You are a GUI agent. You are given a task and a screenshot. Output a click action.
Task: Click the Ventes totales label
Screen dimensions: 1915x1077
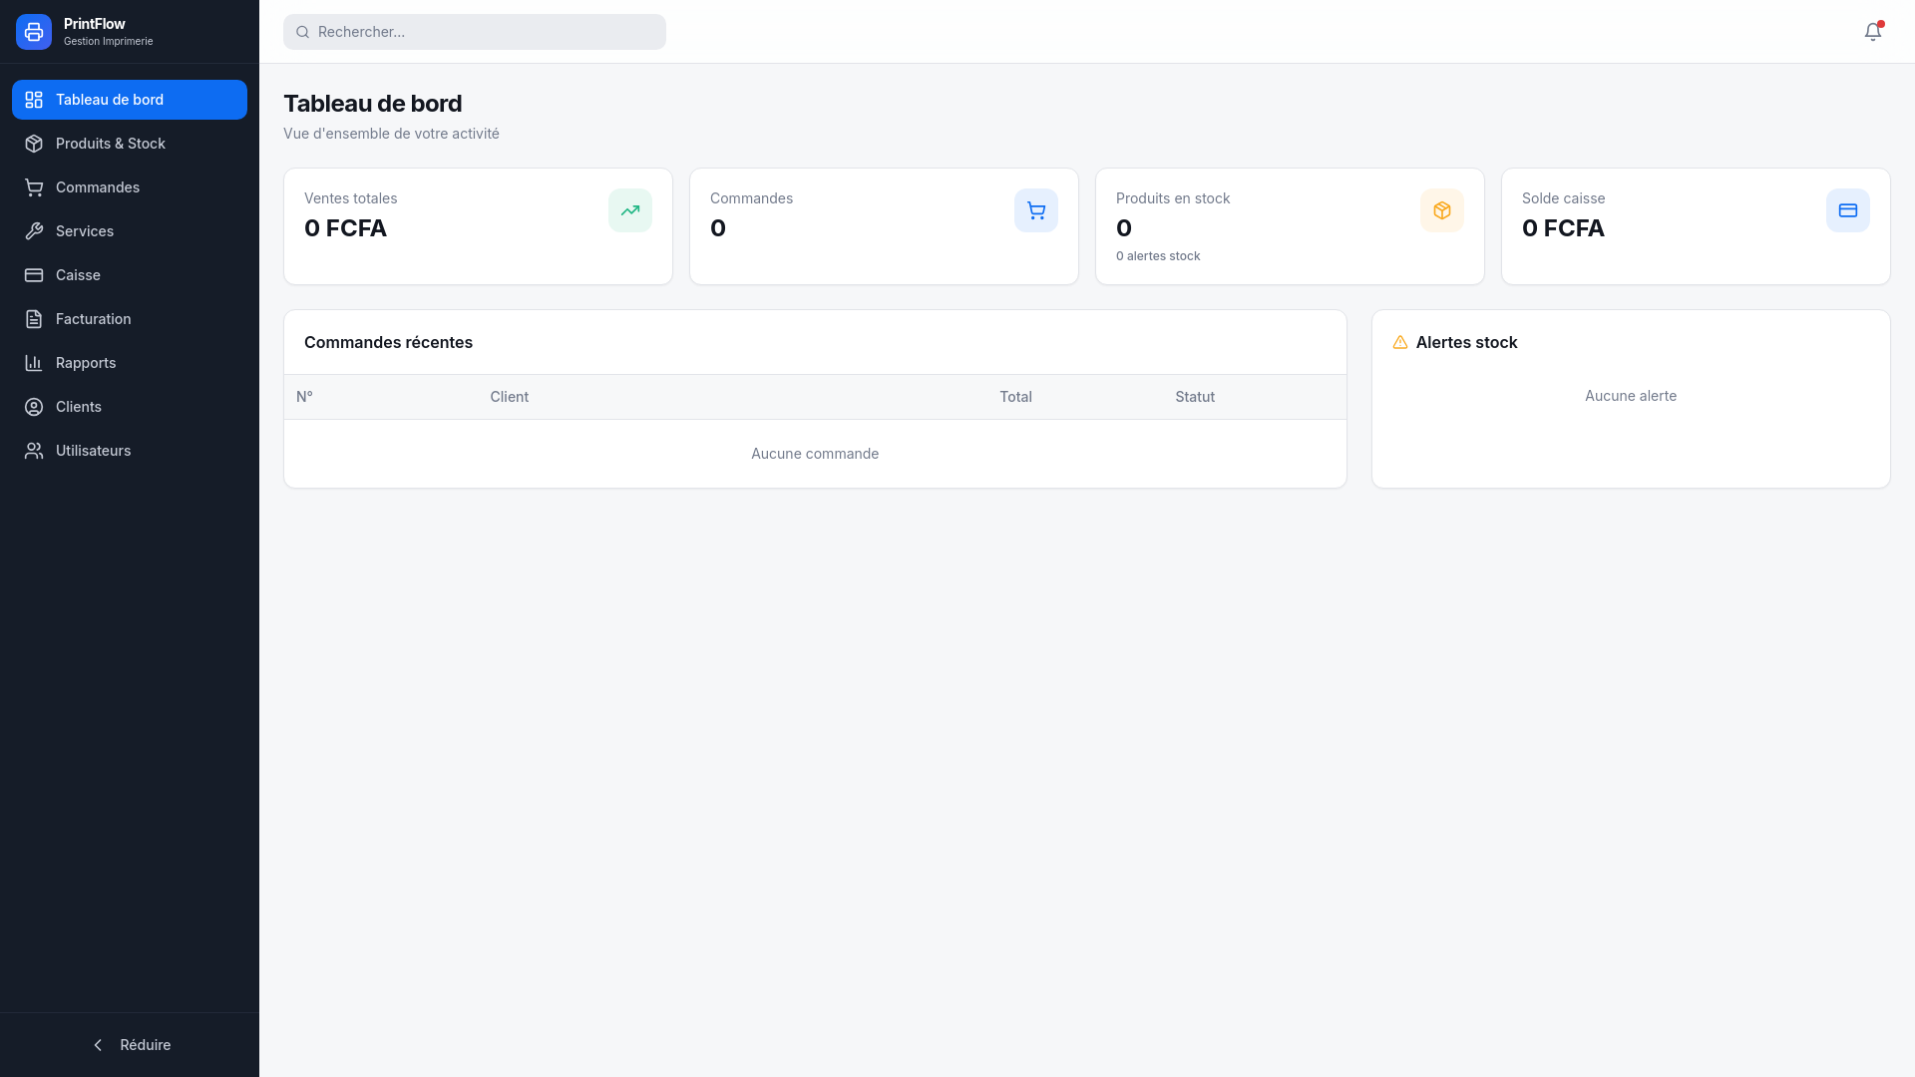pos(351,198)
